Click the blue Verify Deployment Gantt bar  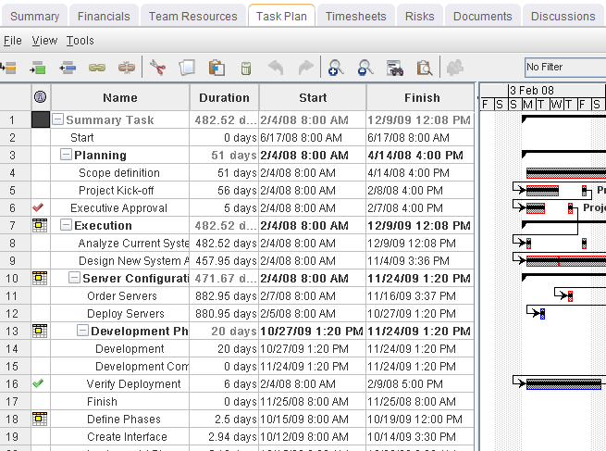coord(563,384)
